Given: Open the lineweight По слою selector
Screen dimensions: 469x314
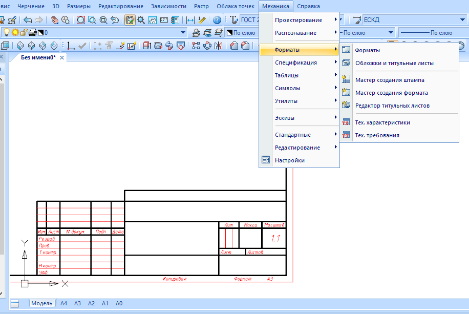Looking at the screenshot, I should (x=433, y=33).
